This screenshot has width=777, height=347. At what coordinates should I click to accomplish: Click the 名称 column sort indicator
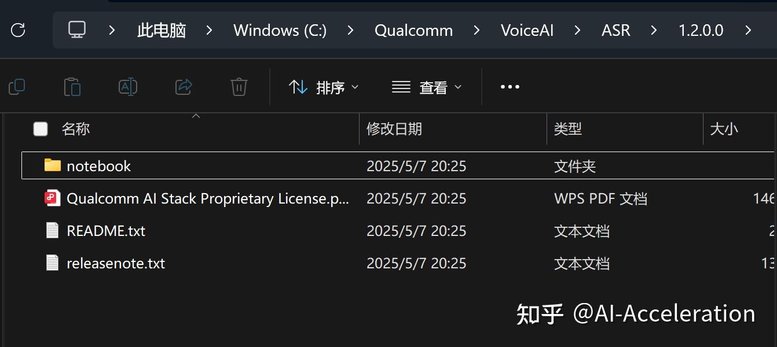coord(196,116)
